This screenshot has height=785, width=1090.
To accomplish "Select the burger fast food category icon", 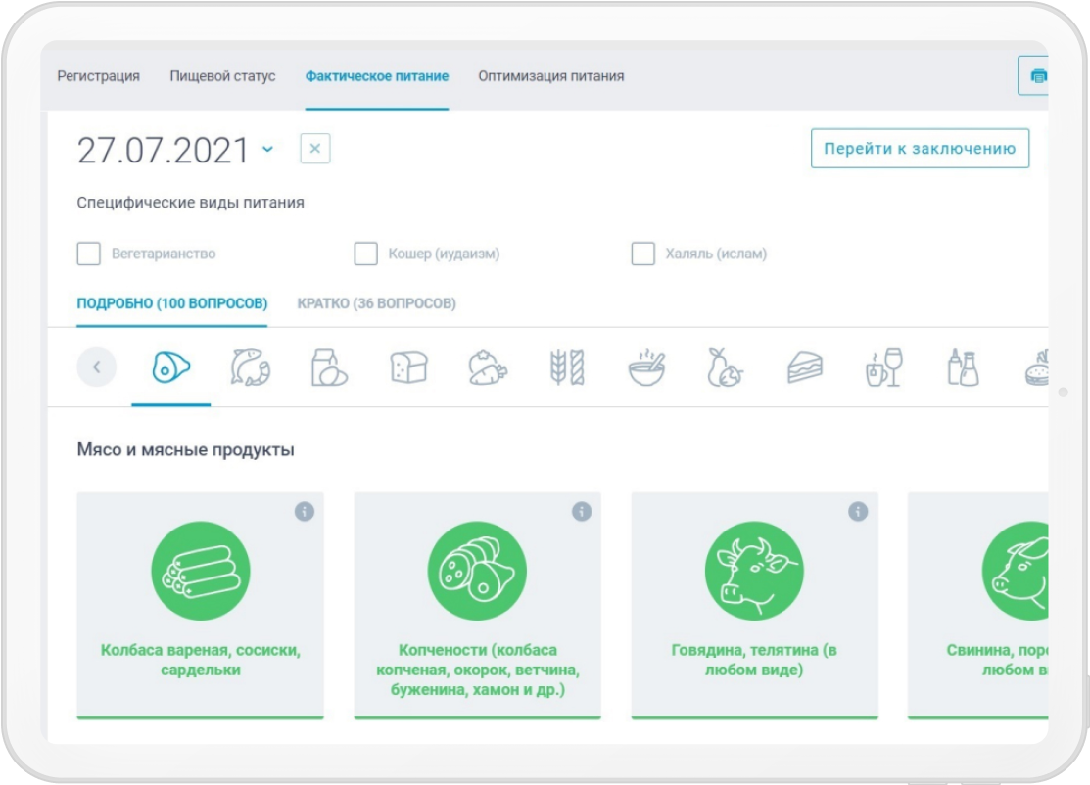I will [1036, 367].
